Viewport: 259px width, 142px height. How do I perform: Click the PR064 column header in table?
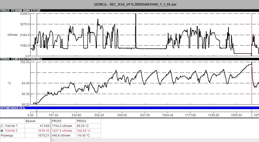click(x=88, y=121)
